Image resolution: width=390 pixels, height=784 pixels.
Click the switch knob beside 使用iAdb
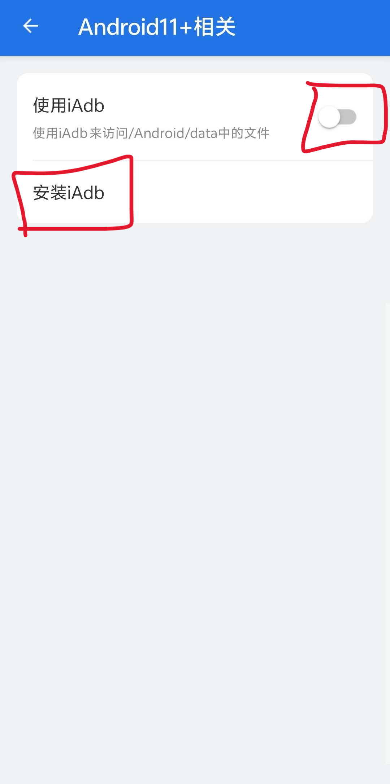click(x=329, y=117)
